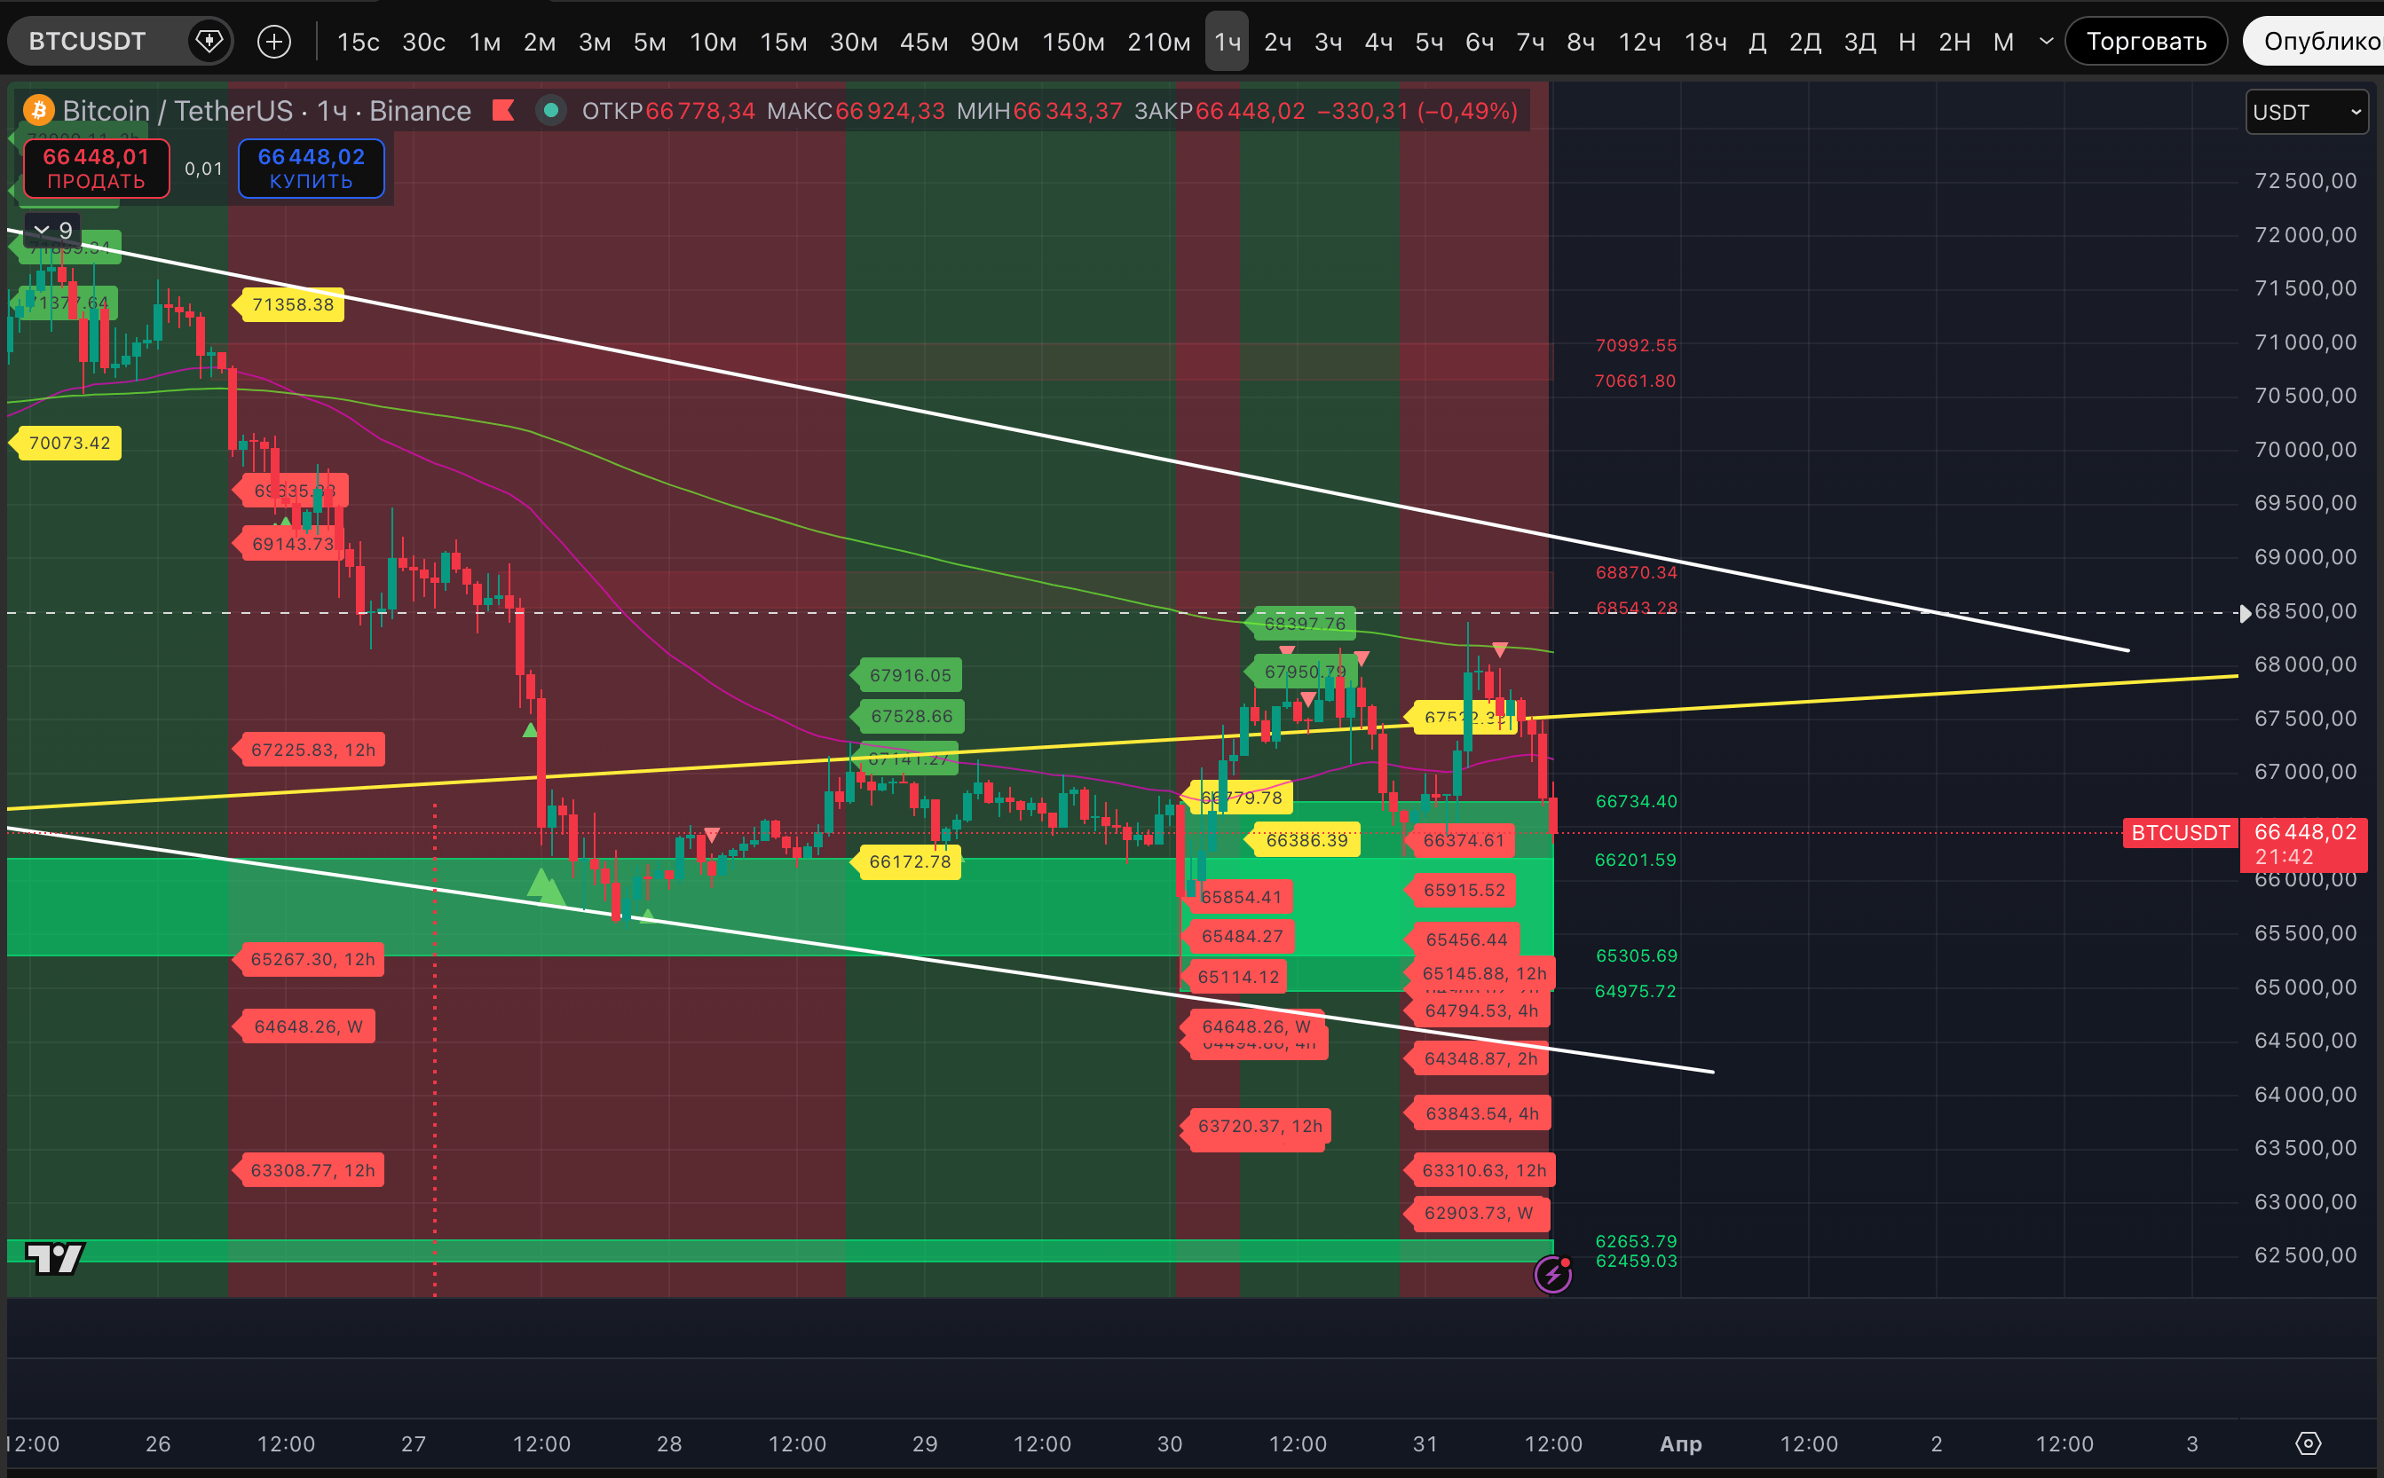Click the TradingView logo on chart

(55, 1258)
